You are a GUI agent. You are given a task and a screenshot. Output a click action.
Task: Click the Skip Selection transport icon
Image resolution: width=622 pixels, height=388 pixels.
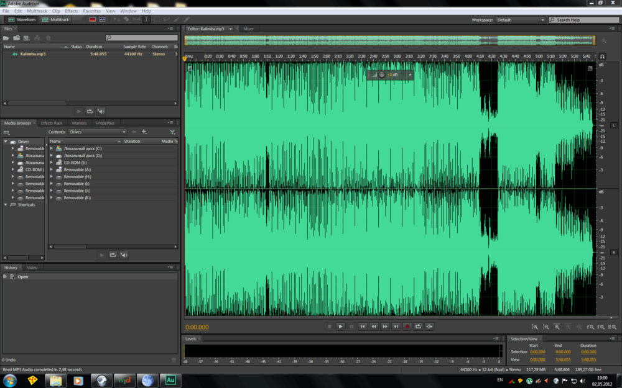click(430, 326)
